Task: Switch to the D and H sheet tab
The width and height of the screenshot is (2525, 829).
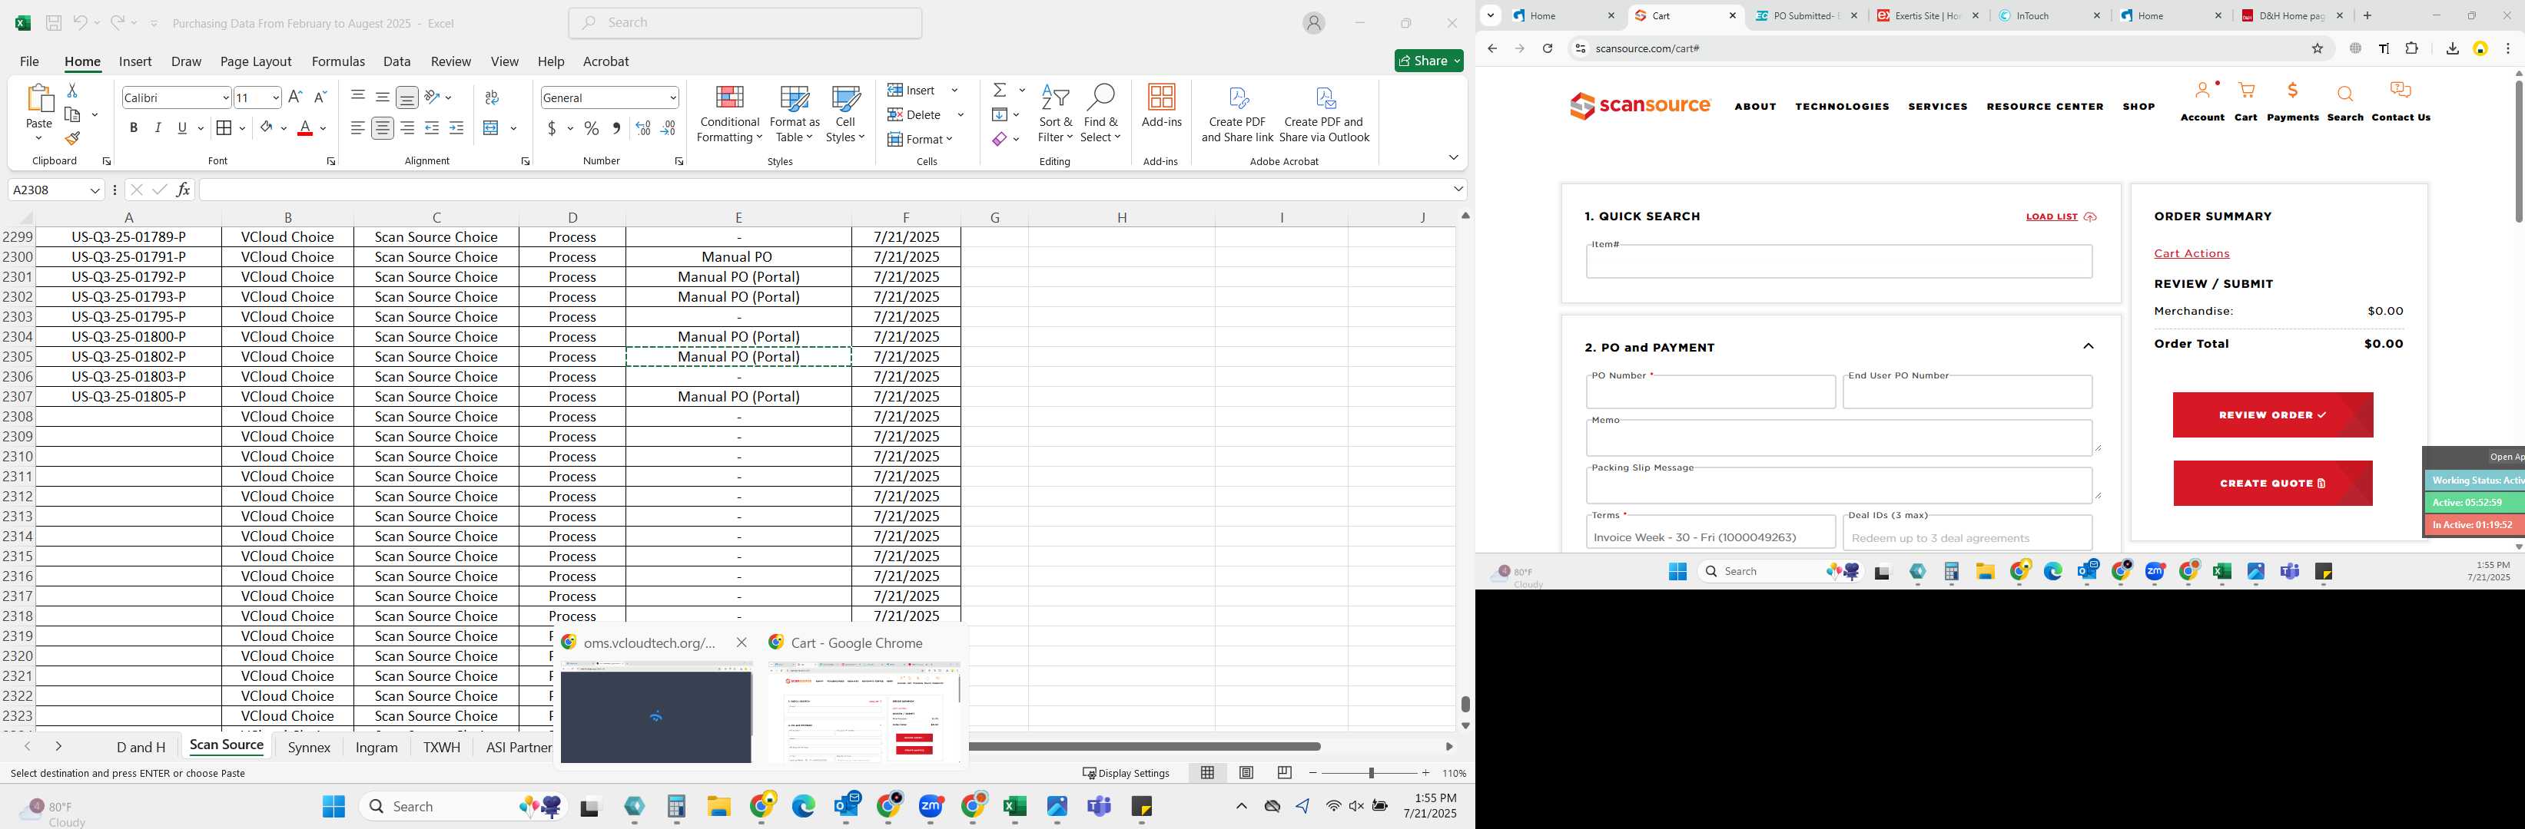Action: point(141,747)
